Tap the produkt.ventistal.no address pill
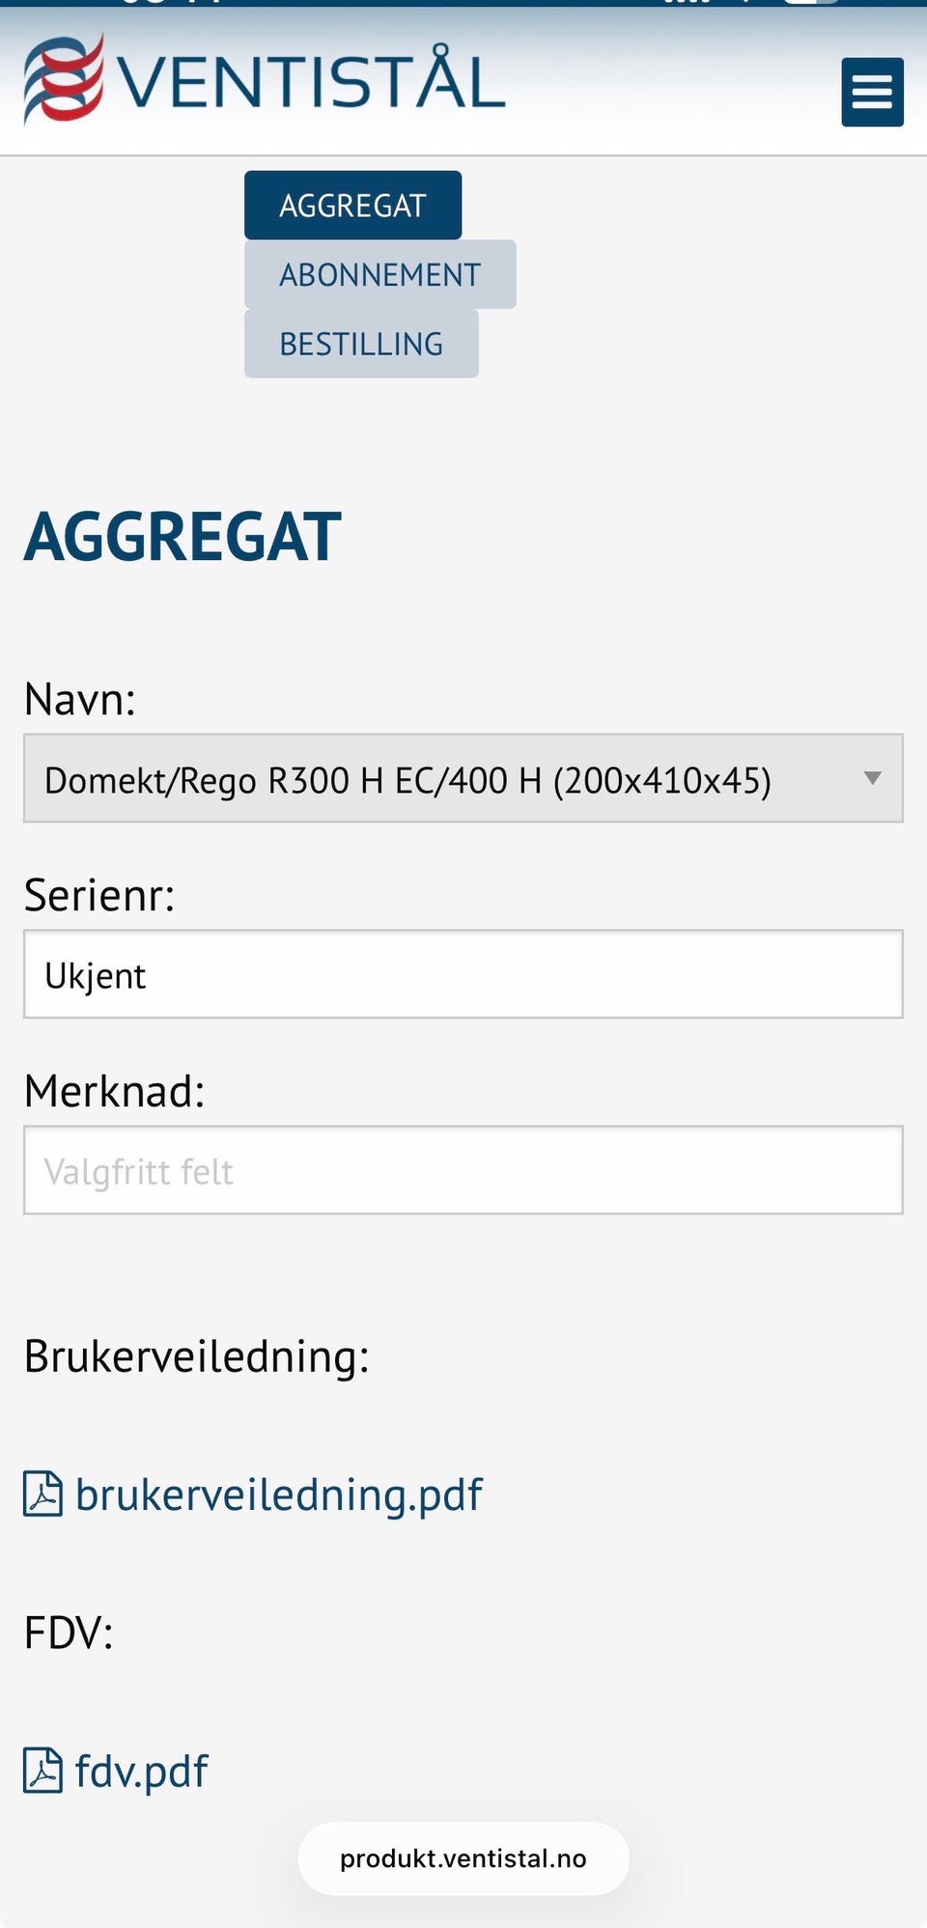Image resolution: width=927 pixels, height=1928 pixels. pos(463,1858)
